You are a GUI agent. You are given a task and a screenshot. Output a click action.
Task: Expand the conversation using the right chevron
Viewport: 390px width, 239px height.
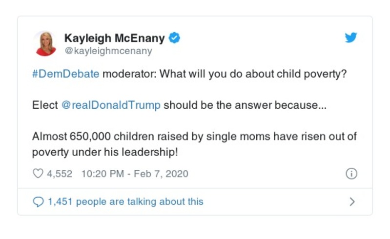click(352, 201)
